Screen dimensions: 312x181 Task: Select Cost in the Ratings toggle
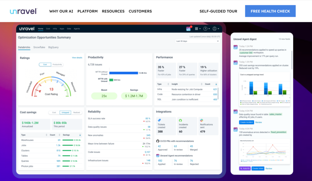[45, 65]
